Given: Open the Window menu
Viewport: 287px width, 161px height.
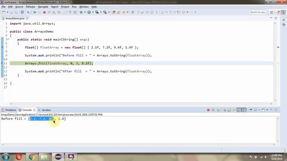Looking at the screenshot, I should tap(84, 7).
